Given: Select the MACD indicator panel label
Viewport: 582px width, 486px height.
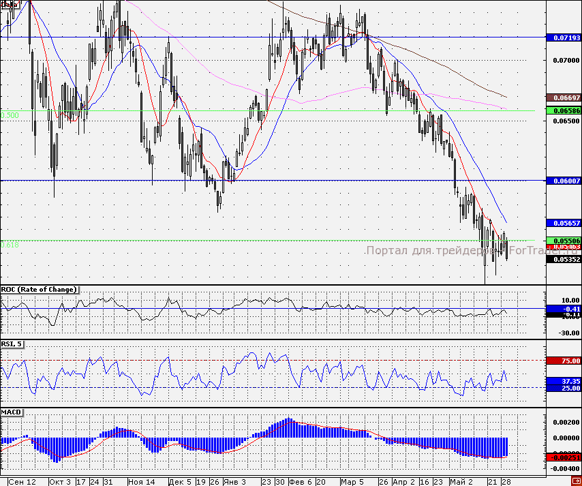Looking at the screenshot, I should 11,413.
